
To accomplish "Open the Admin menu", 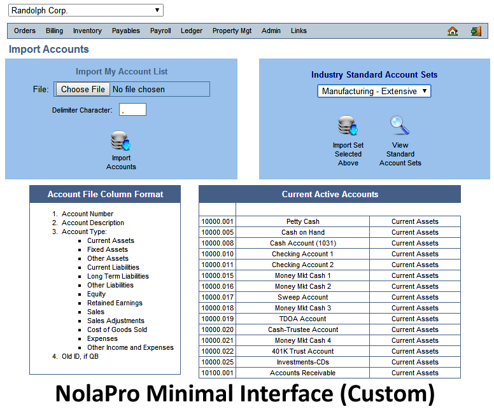I will pyautogui.click(x=271, y=31).
